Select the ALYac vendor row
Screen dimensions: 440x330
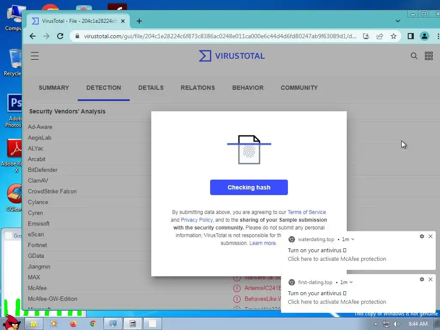pos(35,148)
